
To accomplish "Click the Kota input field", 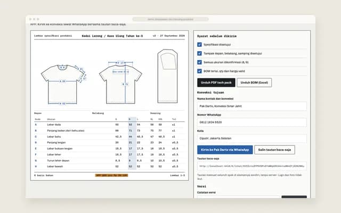I will click(252, 138).
